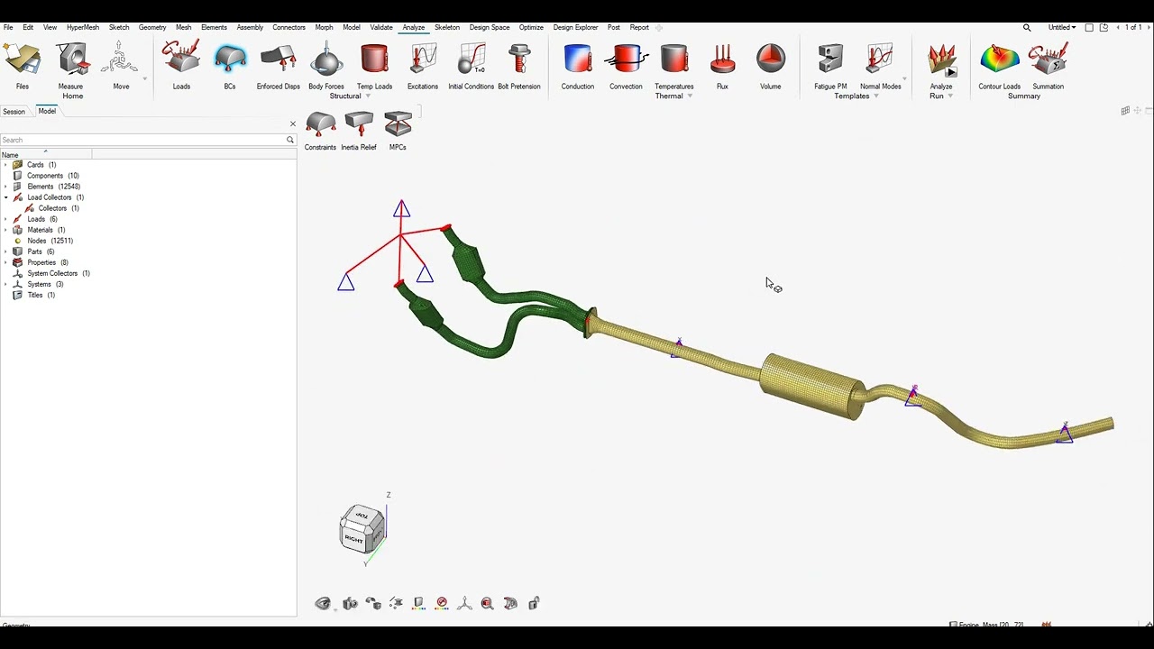The image size is (1154, 649).
Task: Select the Bolt Pretension tool
Action: click(519, 67)
